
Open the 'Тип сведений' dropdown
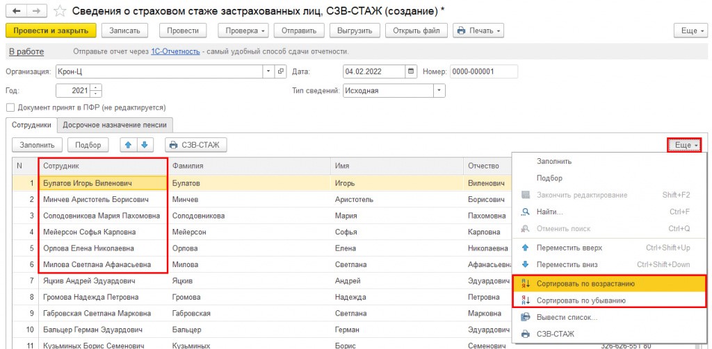click(x=439, y=91)
